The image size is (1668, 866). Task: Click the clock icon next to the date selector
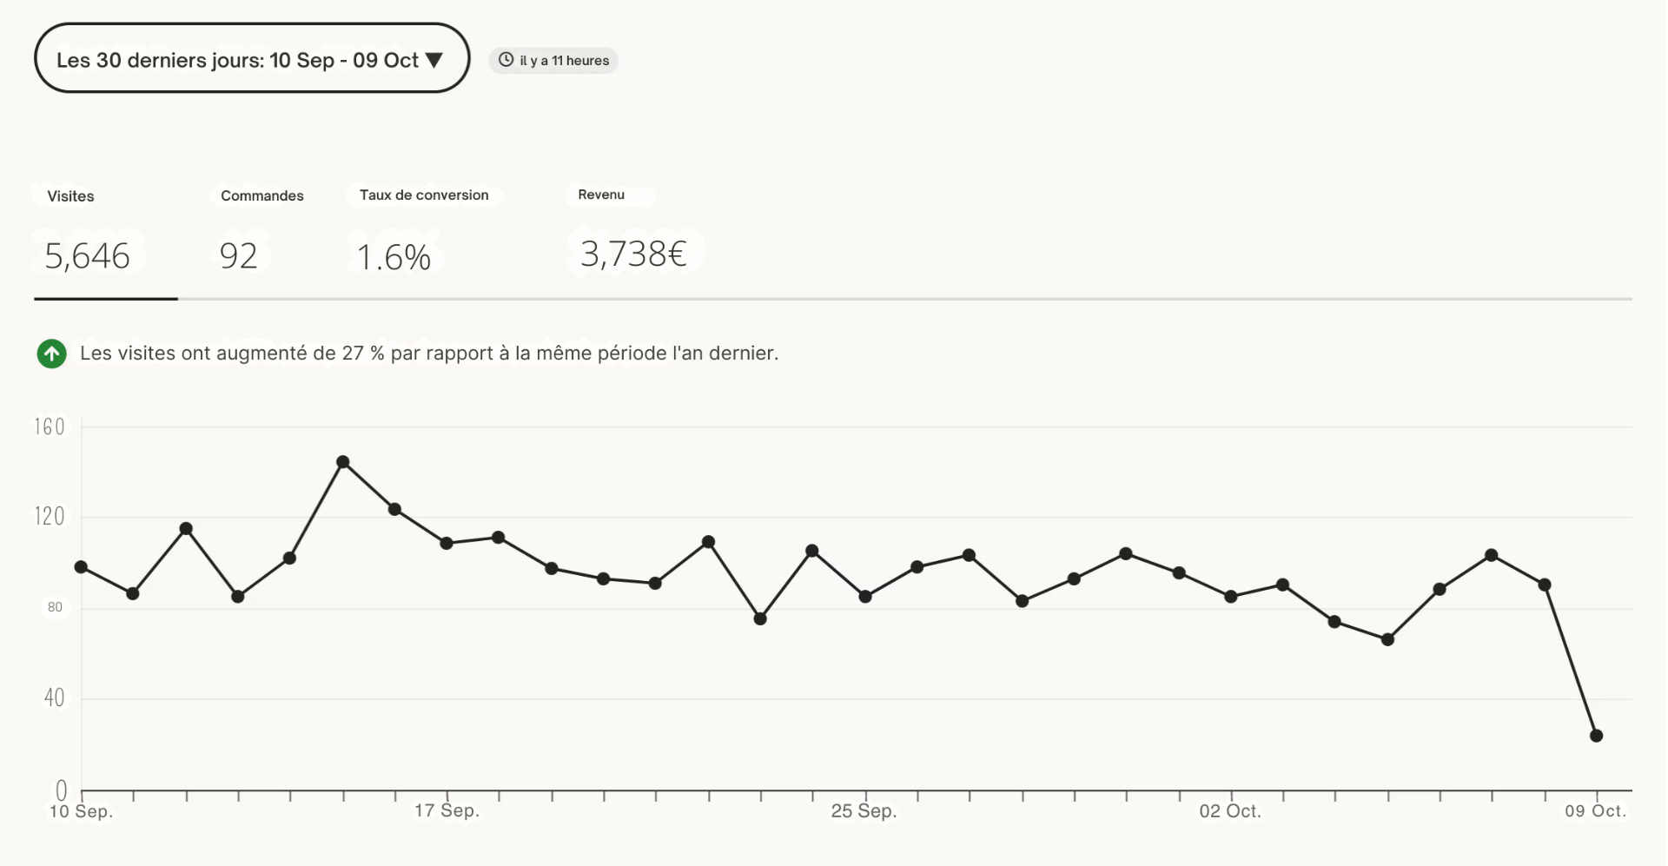(507, 60)
